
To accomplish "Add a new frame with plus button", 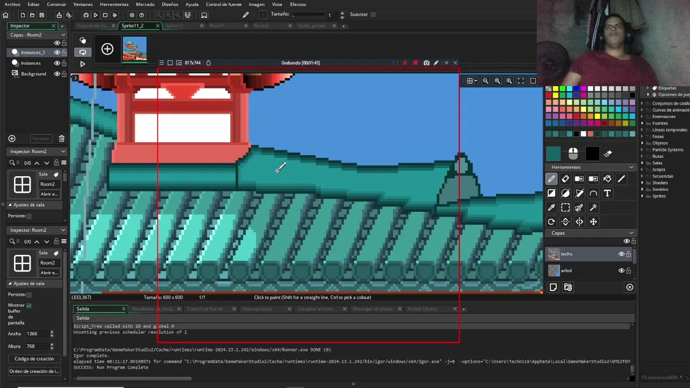I will click(x=107, y=50).
